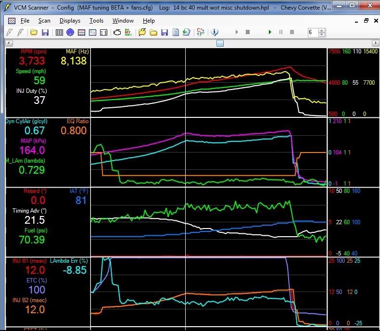Select the INJ Duty value 37
380x331 pixels.
pyautogui.click(x=39, y=101)
